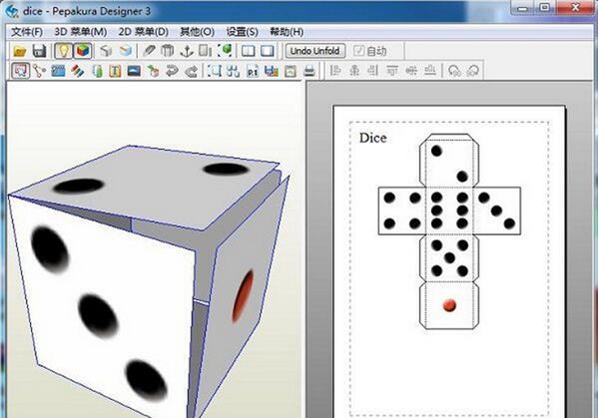Click the red dot face in 2D pattern
The image size is (599, 418).
click(448, 303)
